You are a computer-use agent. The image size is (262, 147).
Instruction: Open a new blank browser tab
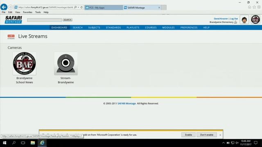(164, 7)
